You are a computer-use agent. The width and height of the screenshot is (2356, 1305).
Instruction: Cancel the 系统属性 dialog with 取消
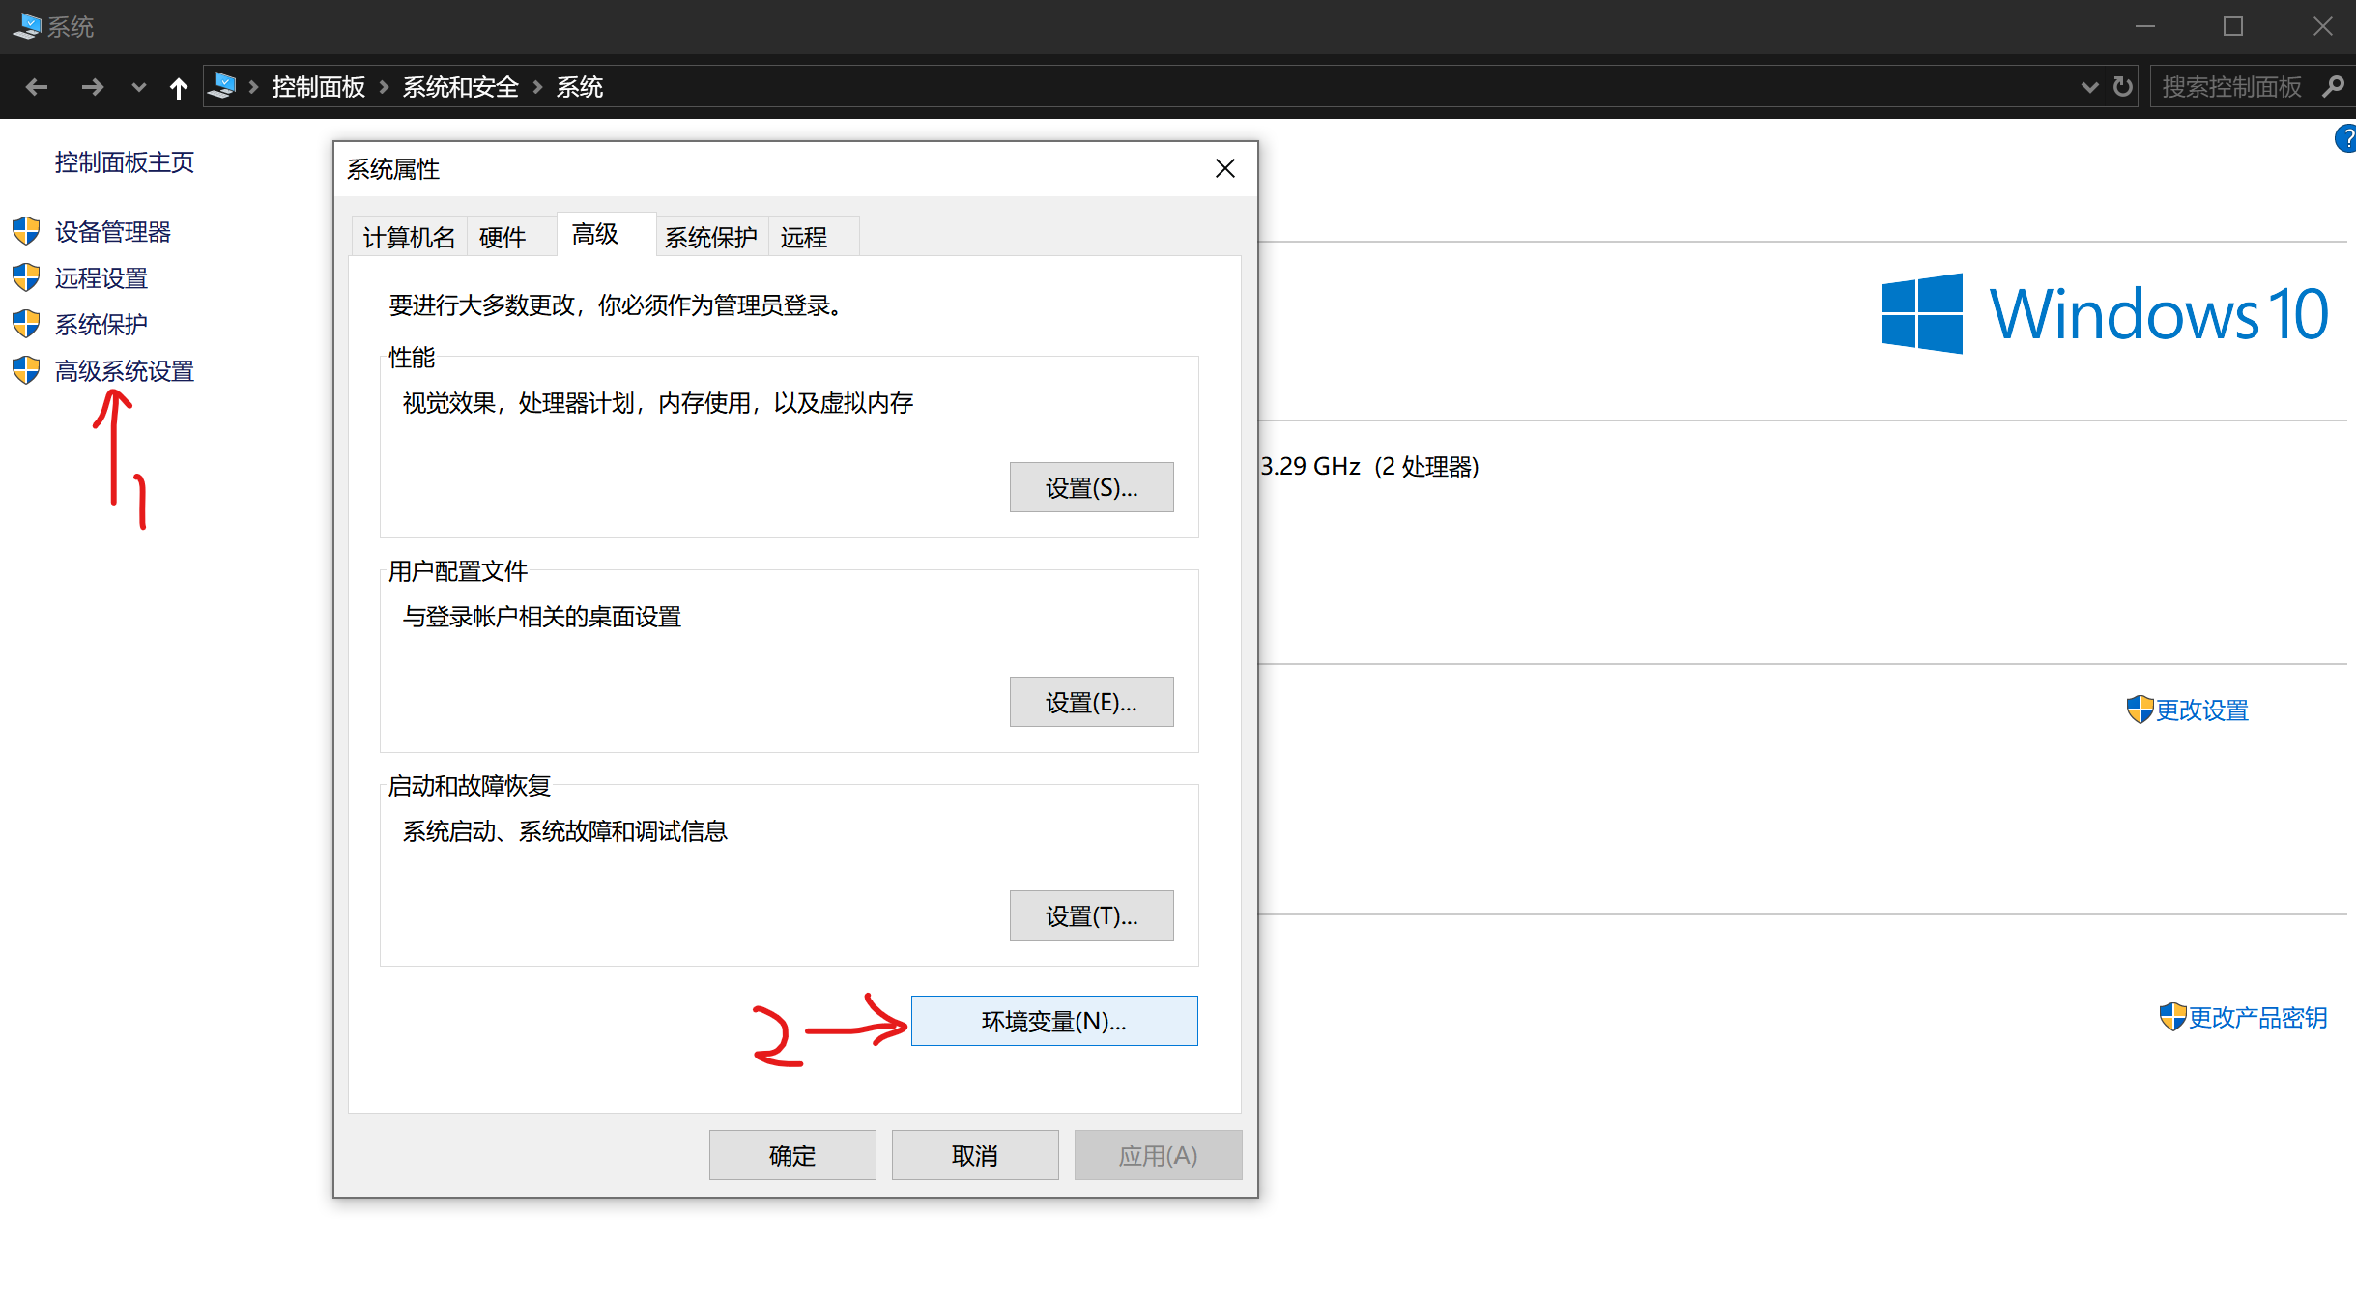(x=975, y=1155)
